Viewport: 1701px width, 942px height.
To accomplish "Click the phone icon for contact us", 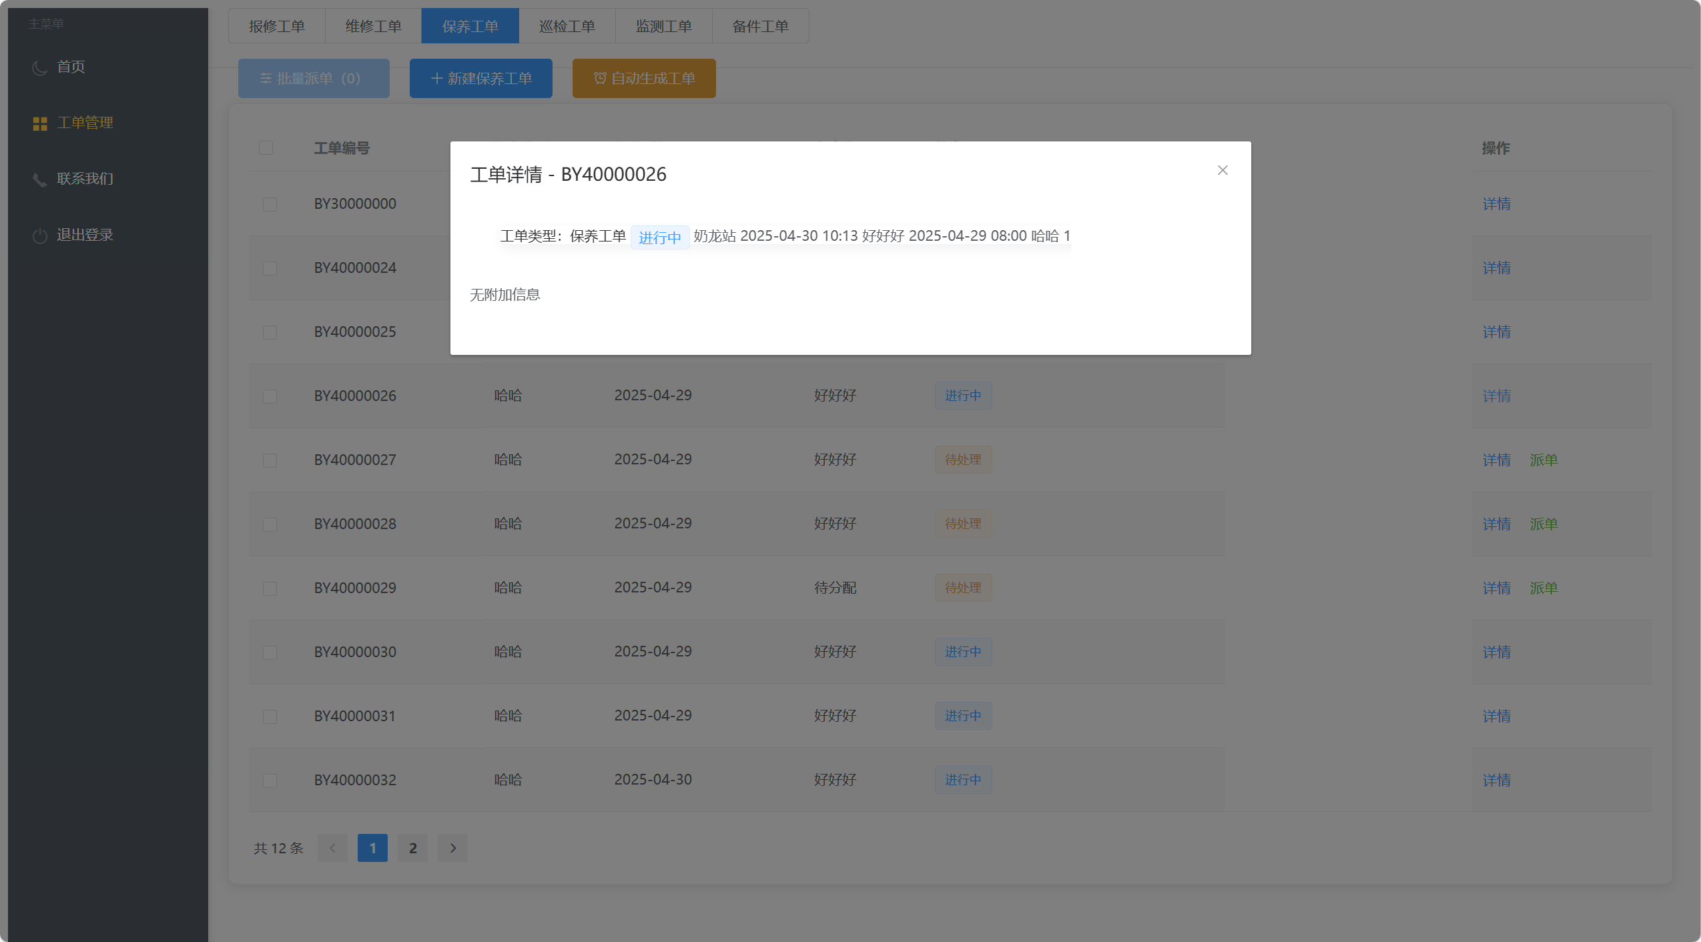I will click(39, 179).
